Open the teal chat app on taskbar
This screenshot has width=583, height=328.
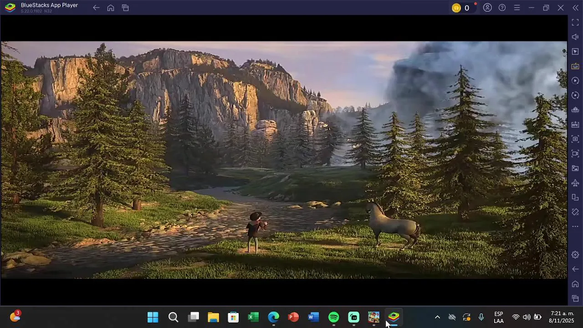click(353, 317)
